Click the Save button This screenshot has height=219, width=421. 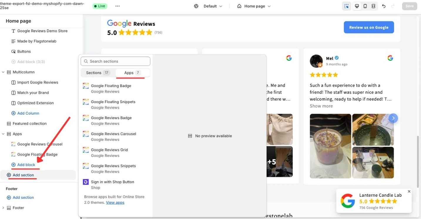tap(410, 6)
